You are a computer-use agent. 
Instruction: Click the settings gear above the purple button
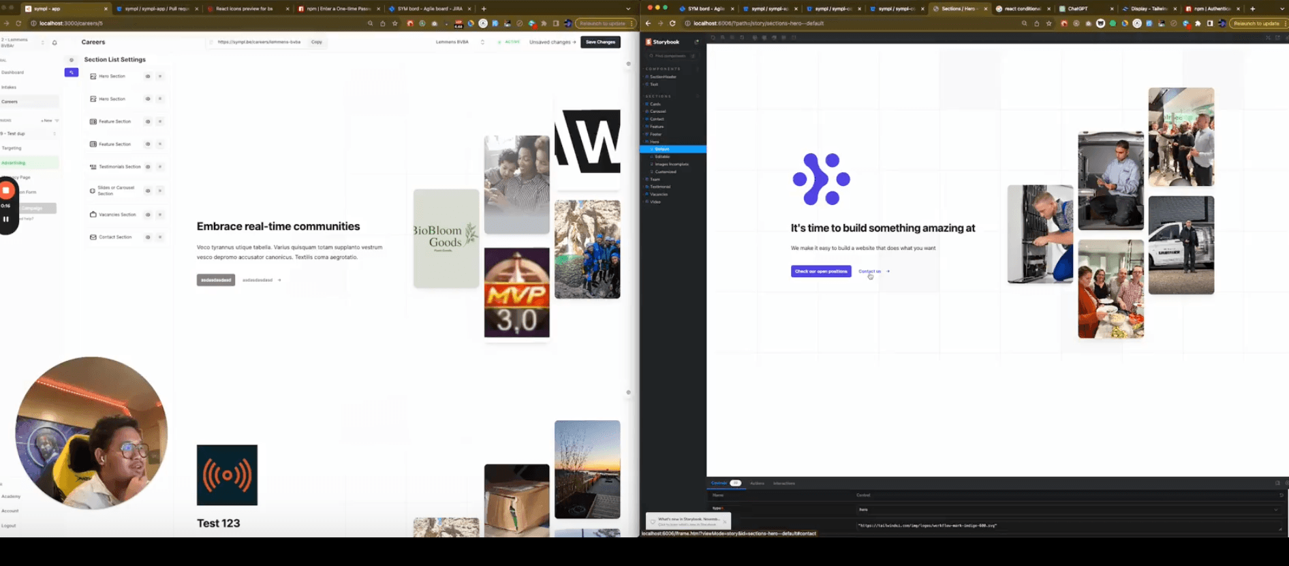pyautogui.click(x=72, y=60)
